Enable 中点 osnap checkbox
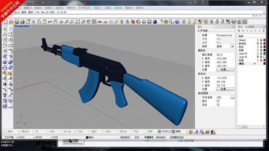The width and height of the screenshot is (269, 151). coord(47,131)
